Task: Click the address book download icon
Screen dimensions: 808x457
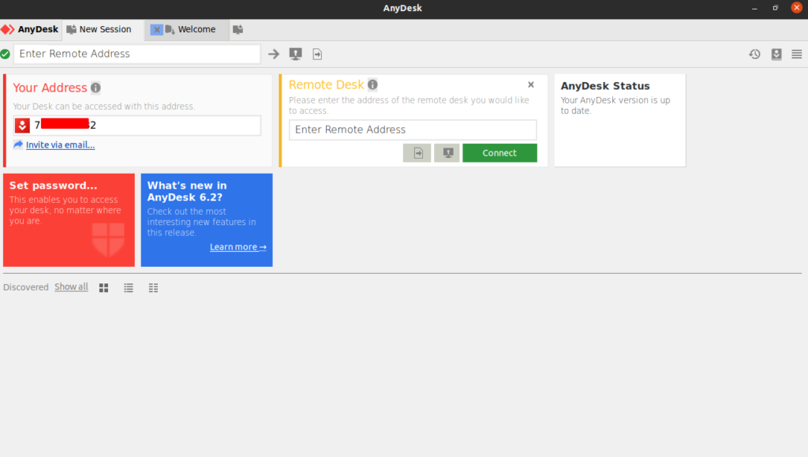Action: pos(776,54)
